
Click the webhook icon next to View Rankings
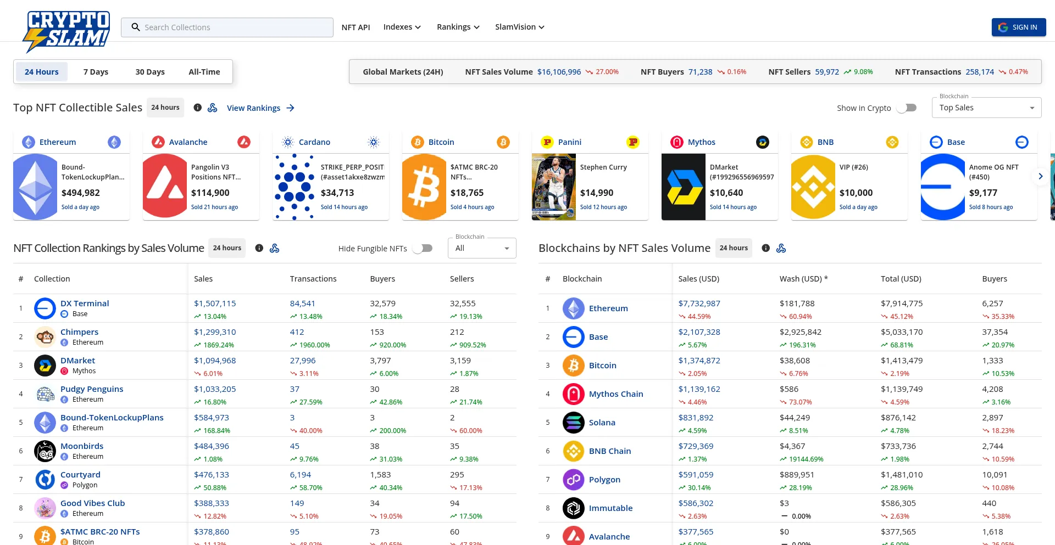[213, 108]
